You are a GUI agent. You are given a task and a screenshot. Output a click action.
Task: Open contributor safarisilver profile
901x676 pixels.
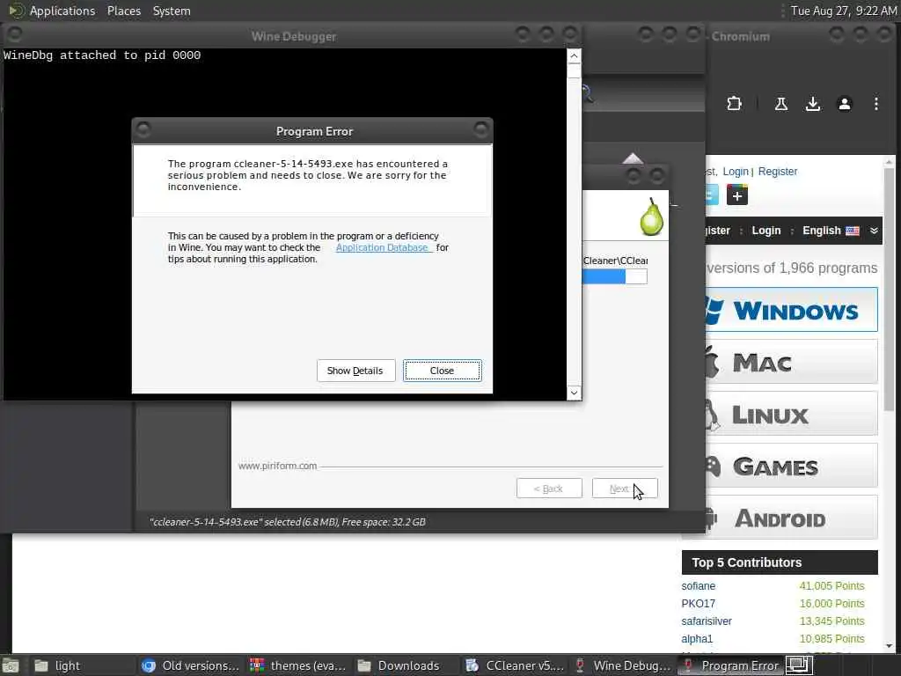707,621
